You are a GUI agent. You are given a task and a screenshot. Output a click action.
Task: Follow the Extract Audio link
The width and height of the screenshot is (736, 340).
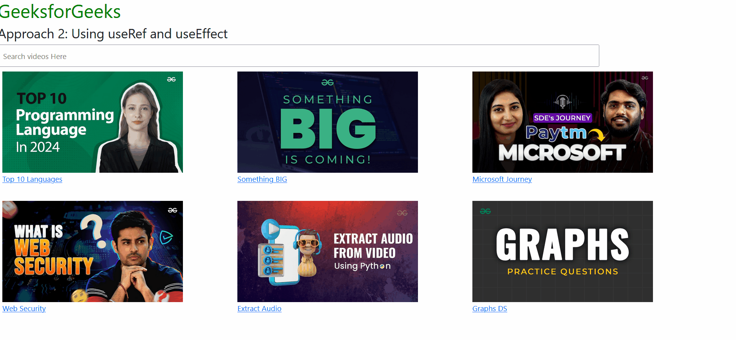[x=259, y=309]
